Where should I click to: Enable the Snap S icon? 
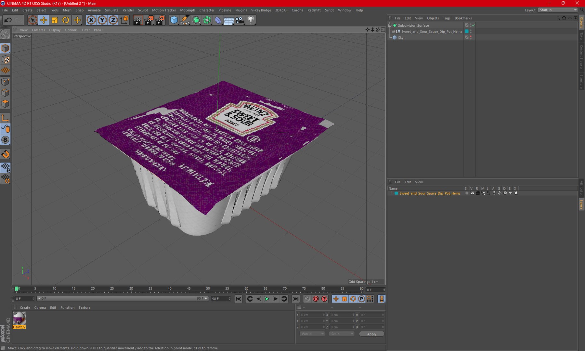pyautogui.click(x=6, y=140)
